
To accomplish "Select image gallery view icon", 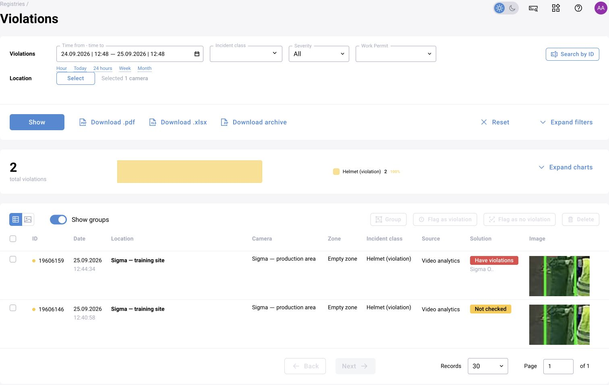I will [28, 219].
